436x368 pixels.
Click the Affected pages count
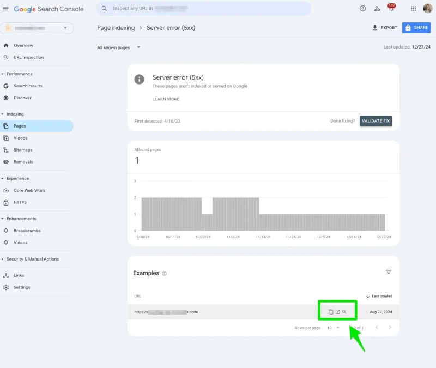137,160
